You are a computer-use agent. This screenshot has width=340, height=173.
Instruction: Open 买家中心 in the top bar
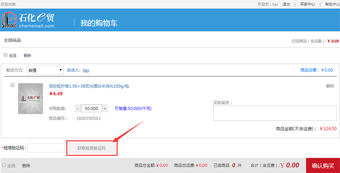pyautogui.click(x=308, y=4)
